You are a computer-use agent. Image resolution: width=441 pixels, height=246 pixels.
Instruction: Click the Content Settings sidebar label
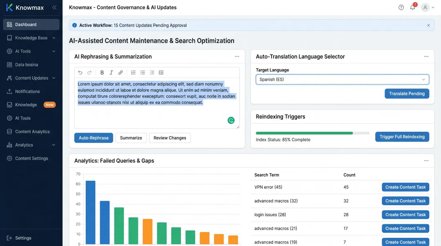click(31, 158)
